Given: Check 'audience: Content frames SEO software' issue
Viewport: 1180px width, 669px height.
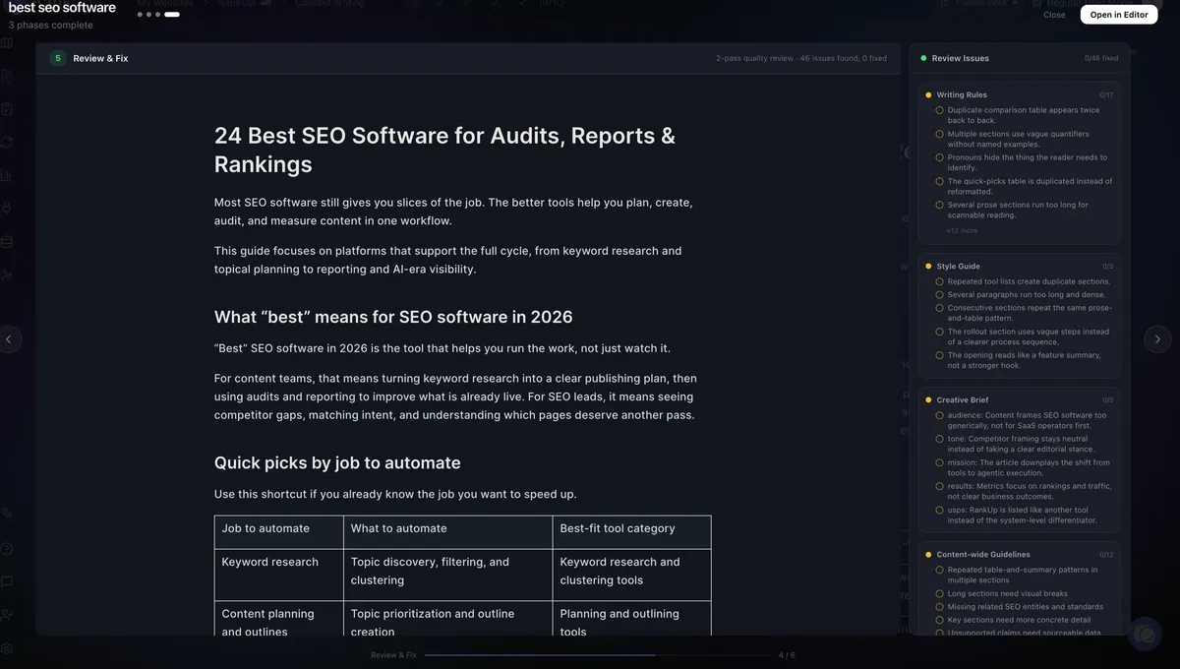Looking at the screenshot, I should tap(939, 415).
